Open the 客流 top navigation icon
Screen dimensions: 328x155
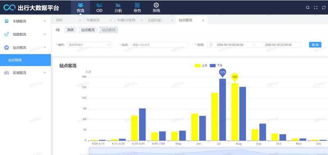point(80,5)
